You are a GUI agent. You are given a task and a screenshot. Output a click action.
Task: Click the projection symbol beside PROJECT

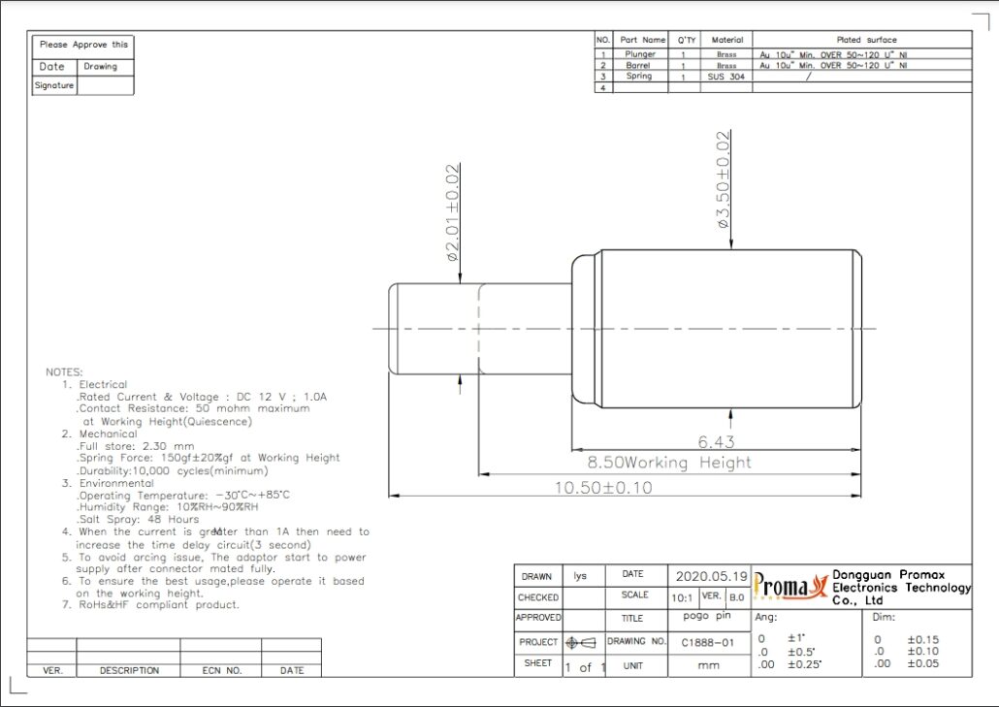point(580,642)
